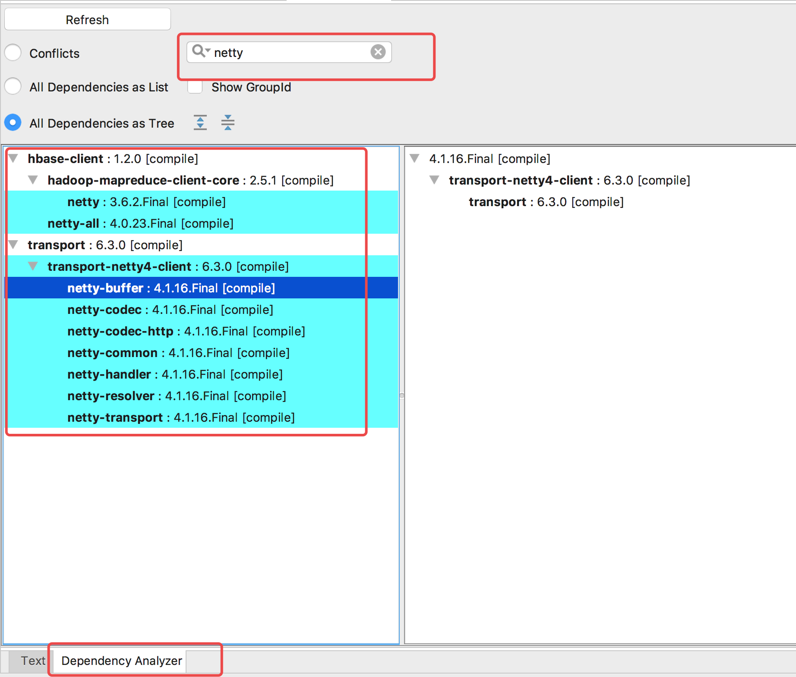Select the netty-codec-http dependency row

[201, 331]
